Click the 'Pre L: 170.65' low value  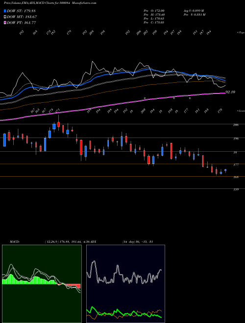[x=154, y=19]
